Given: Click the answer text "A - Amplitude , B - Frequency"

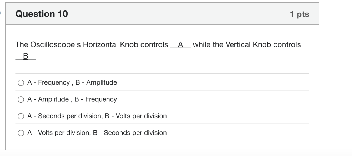Looking at the screenshot, I should tap(72, 99).
